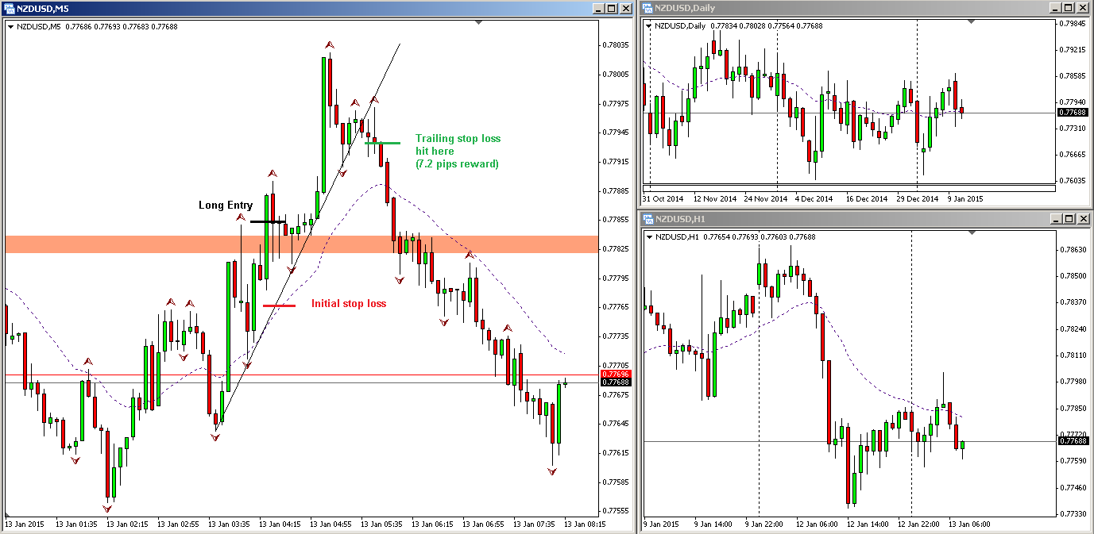This screenshot has width=1094, height=534.
Task: Click '13 Jan 06:00' on H1 time axis
Action: click(968, 524)
